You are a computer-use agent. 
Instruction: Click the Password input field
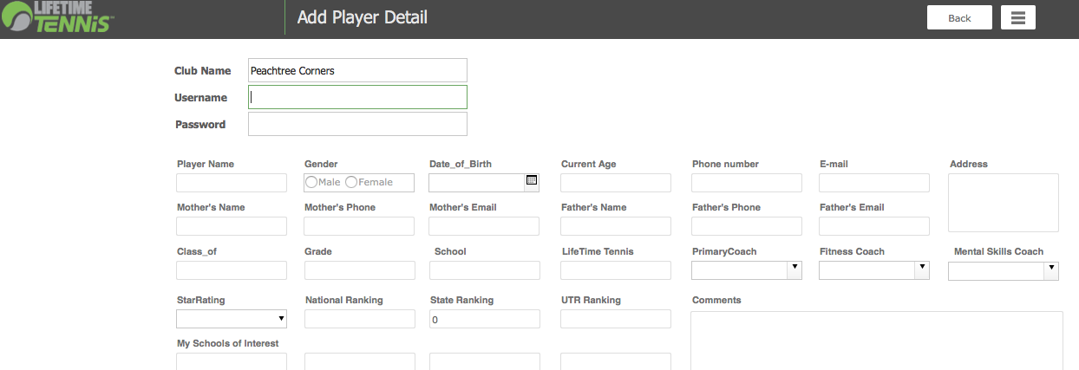coord(357,124)
